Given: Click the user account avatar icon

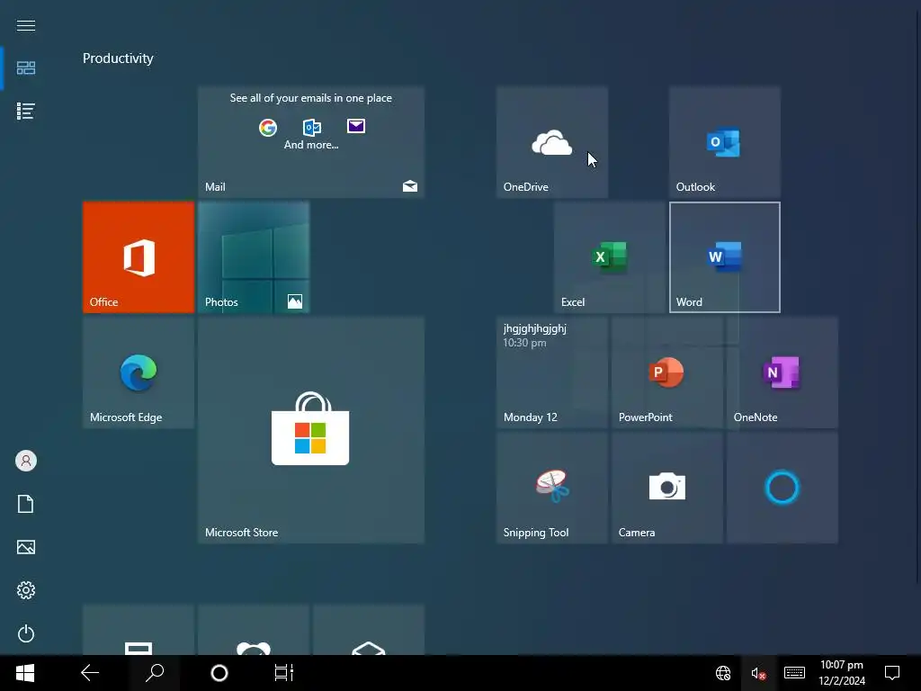Looking at the screenshot, I should click(x=26, y=461).
